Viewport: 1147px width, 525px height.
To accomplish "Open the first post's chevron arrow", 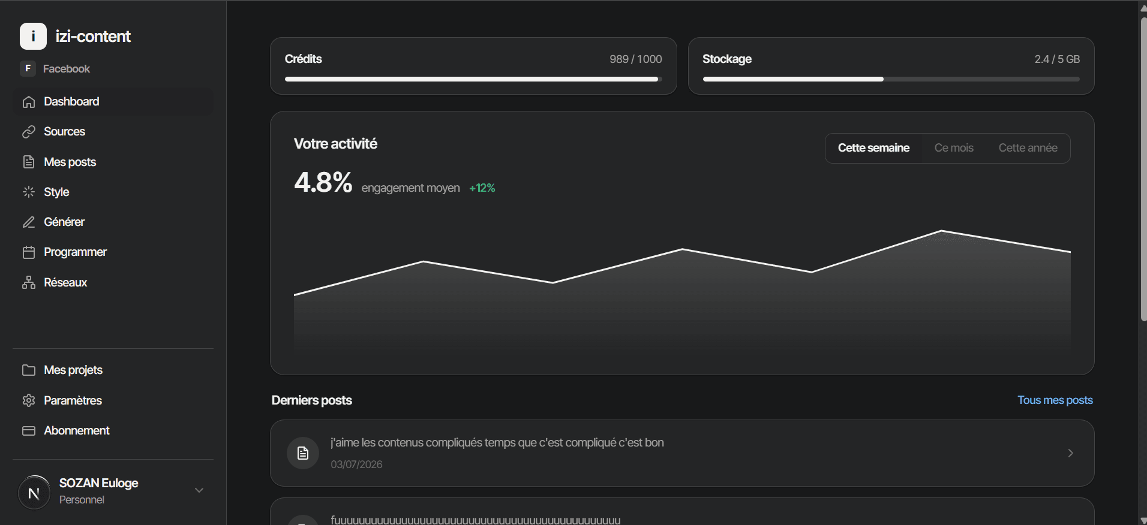I will point(1071,453).
